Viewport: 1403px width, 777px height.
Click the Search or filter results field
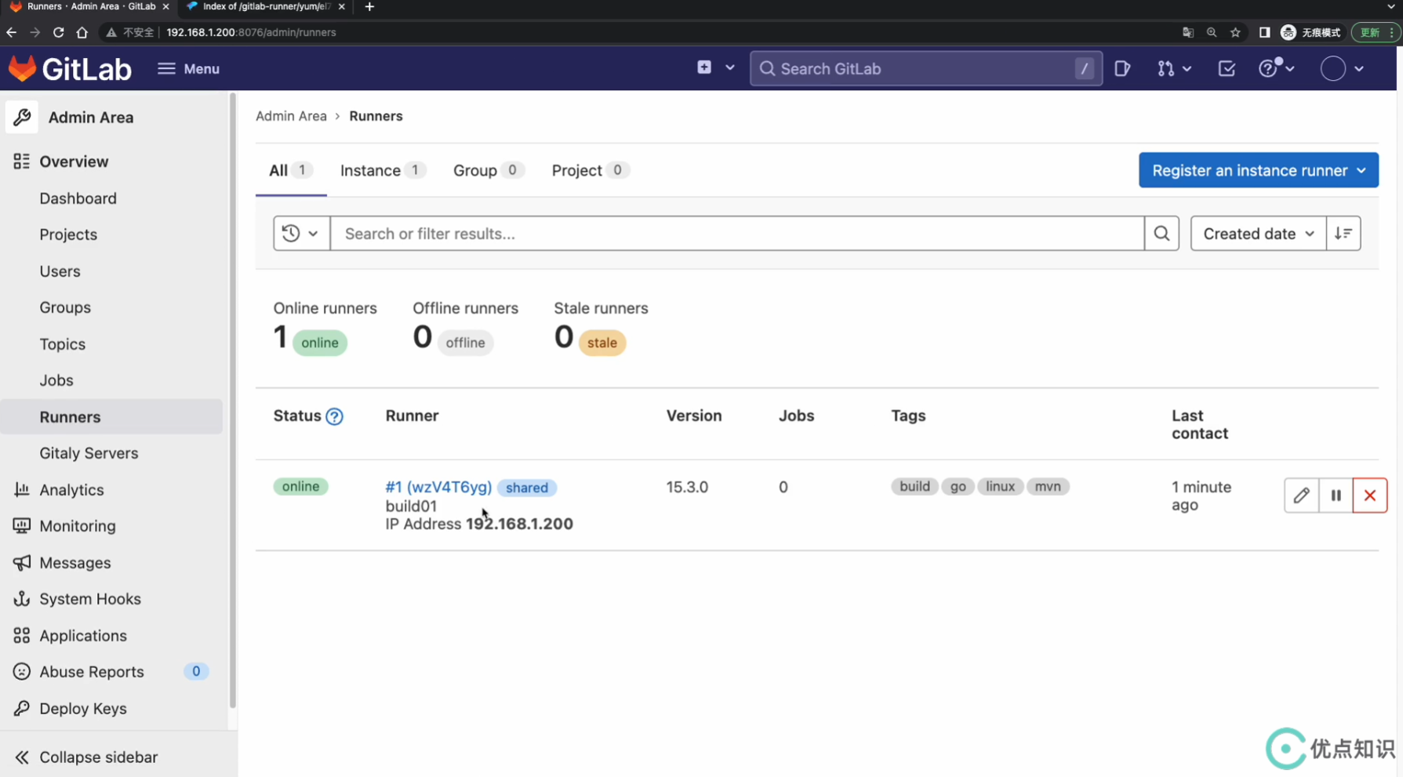736,234
